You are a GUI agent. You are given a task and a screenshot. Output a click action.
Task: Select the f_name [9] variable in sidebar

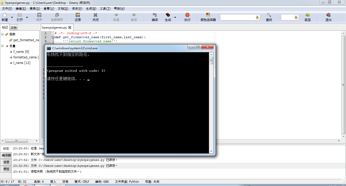tap(21, 52)
